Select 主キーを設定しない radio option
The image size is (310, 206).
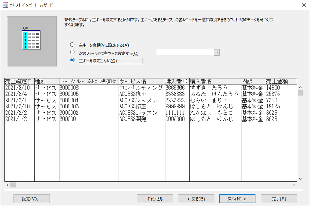(72, 60)
